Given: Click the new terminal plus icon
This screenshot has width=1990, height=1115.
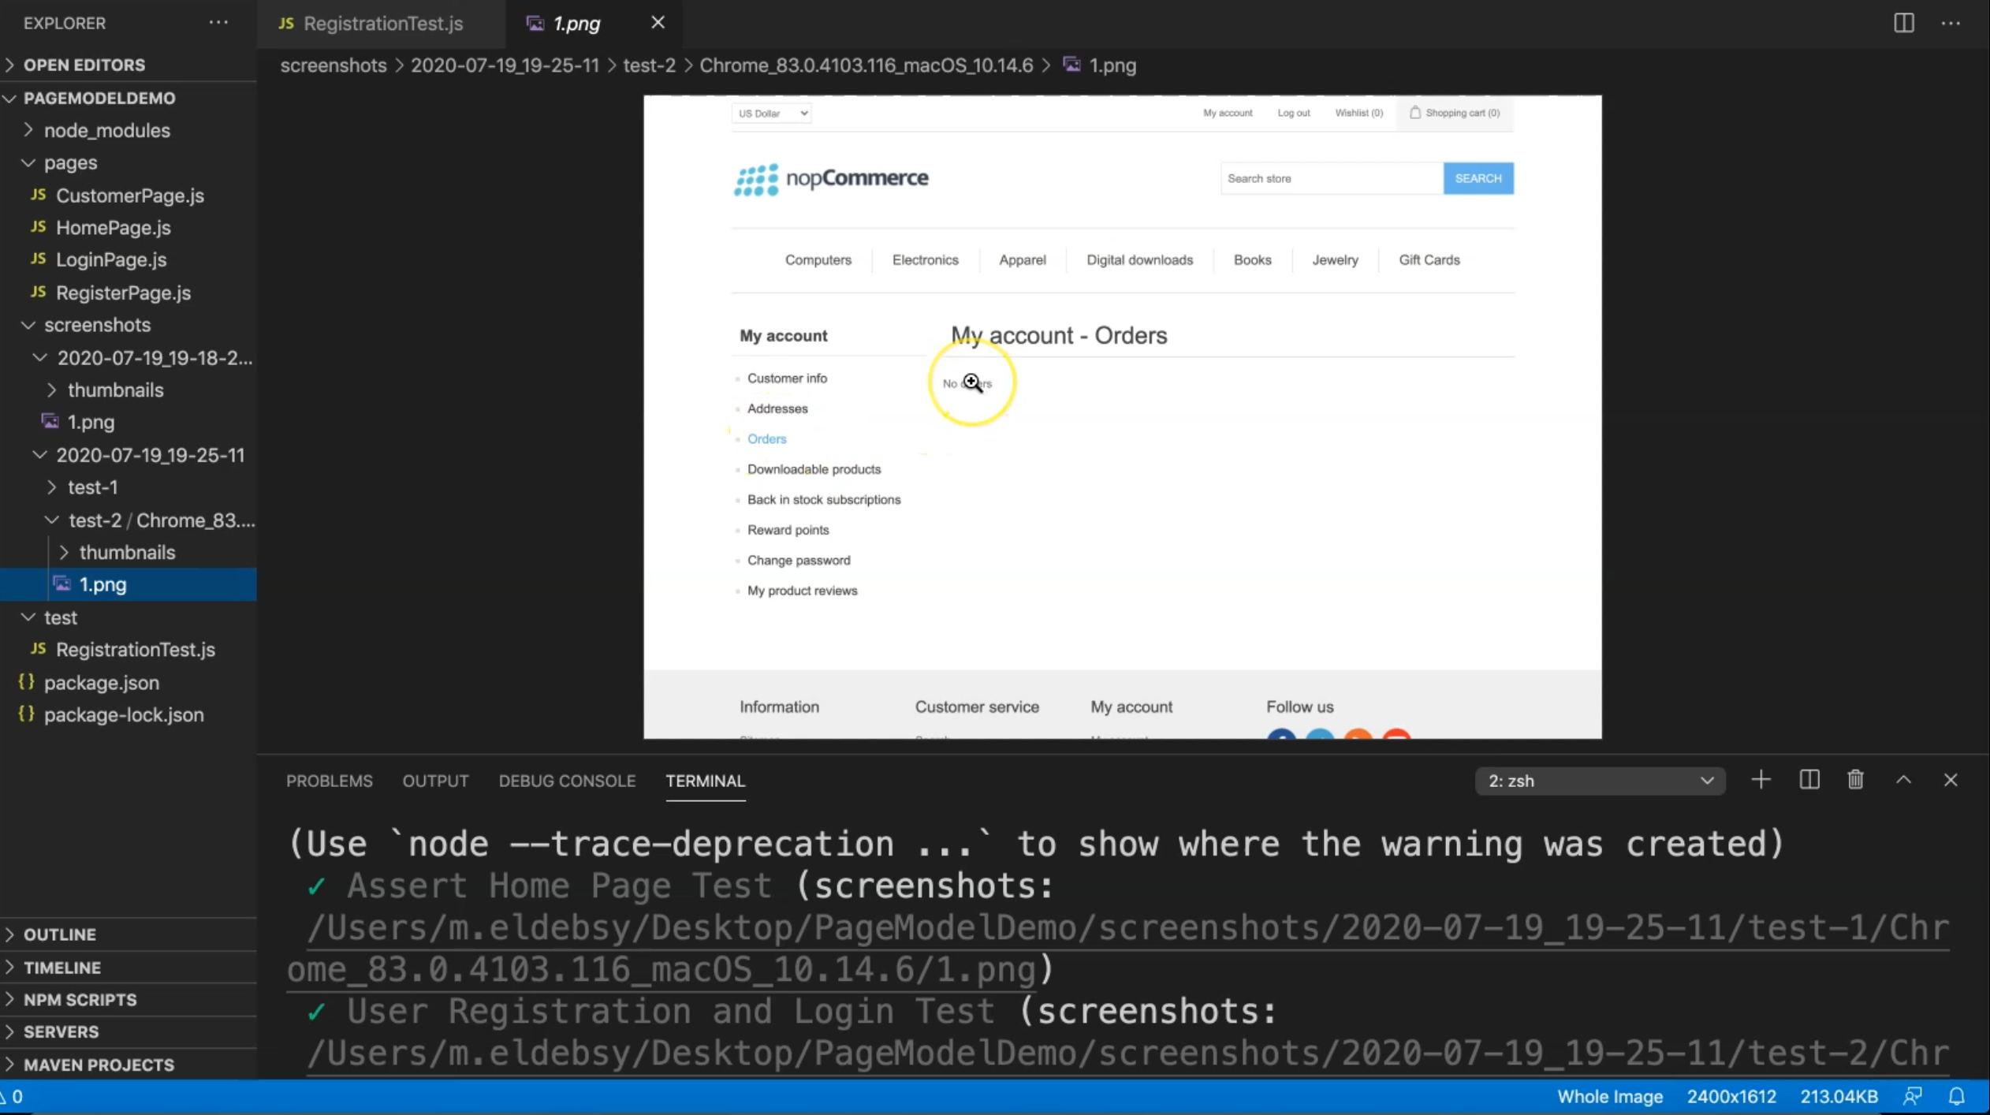Looking at the screenshot, I should [1761, 780].
